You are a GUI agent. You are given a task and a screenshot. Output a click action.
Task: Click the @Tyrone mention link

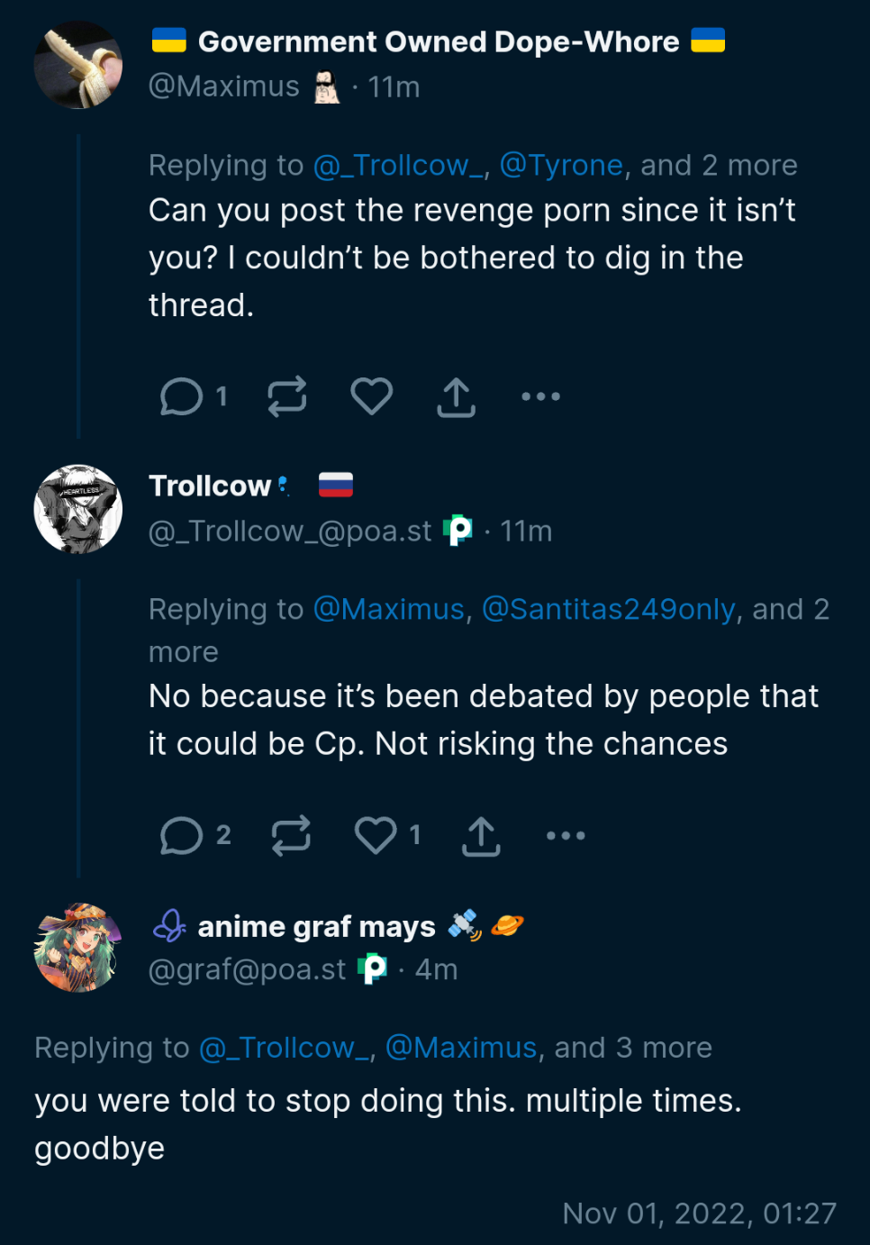pyautogui.click(x=561, y=166)
